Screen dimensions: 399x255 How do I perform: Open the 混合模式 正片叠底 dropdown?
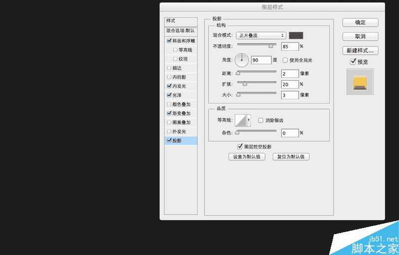pyautogui.click(x=261, y=35)
